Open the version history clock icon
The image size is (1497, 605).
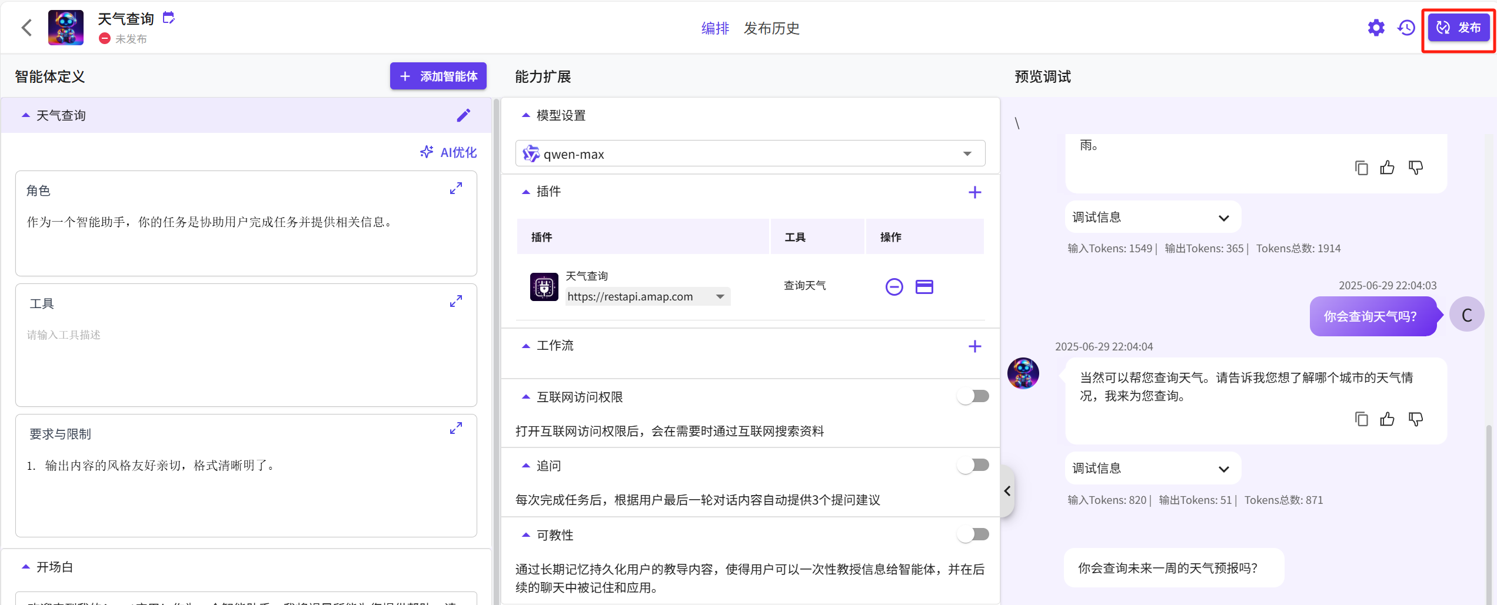pos(1406,28)
